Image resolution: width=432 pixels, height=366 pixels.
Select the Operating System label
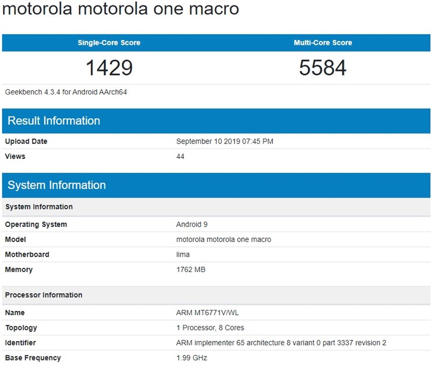(x=36, y=225)
